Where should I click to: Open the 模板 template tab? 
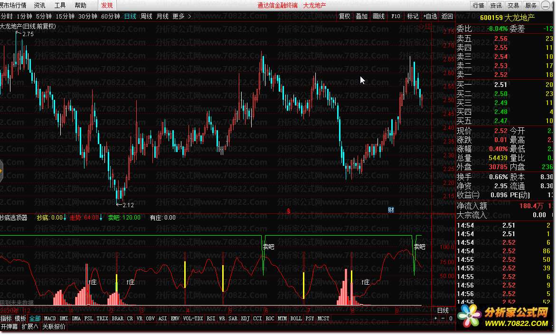20,319
